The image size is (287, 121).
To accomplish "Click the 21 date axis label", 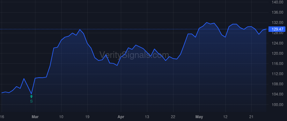I will coord(251,117).
